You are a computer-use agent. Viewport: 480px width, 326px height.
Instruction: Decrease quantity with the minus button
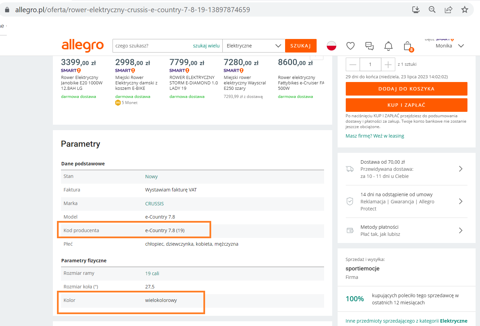coord(353,64)
